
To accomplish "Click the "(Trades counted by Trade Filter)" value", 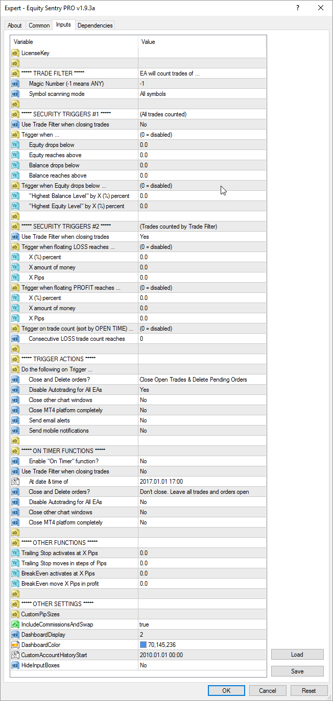I will pyautogui.click(x=179, y=227).
